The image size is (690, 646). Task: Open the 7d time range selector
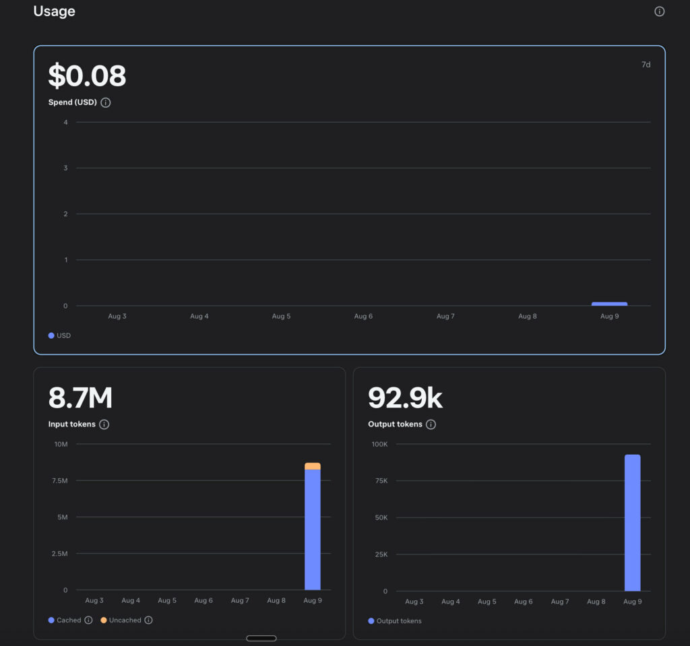click(646, 65)
